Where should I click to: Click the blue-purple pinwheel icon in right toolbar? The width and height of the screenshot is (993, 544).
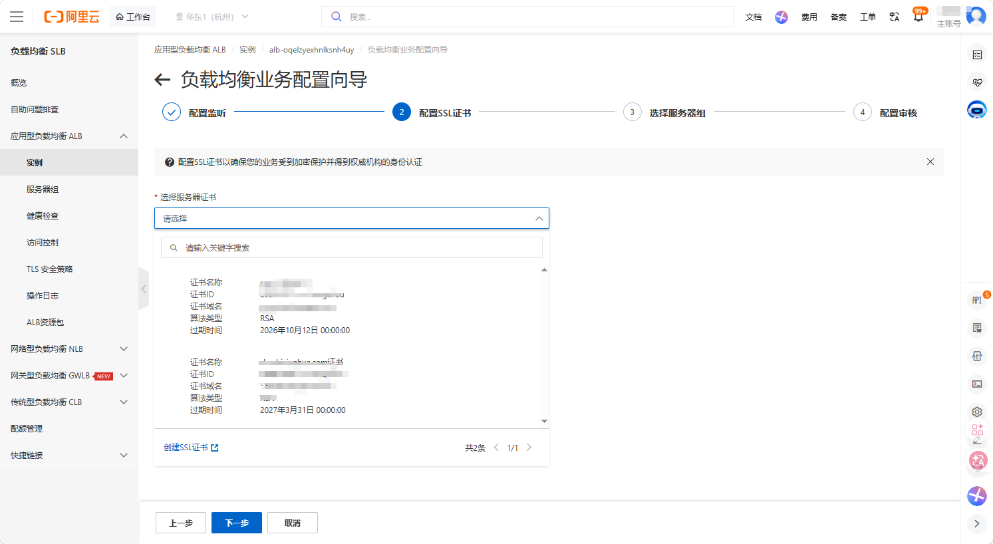click(977, 495)
